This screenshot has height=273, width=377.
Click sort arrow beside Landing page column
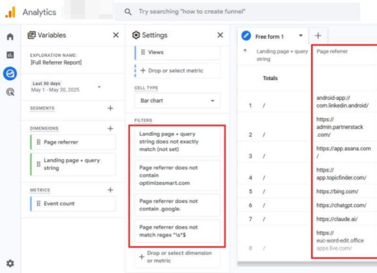tap(245, 51)
